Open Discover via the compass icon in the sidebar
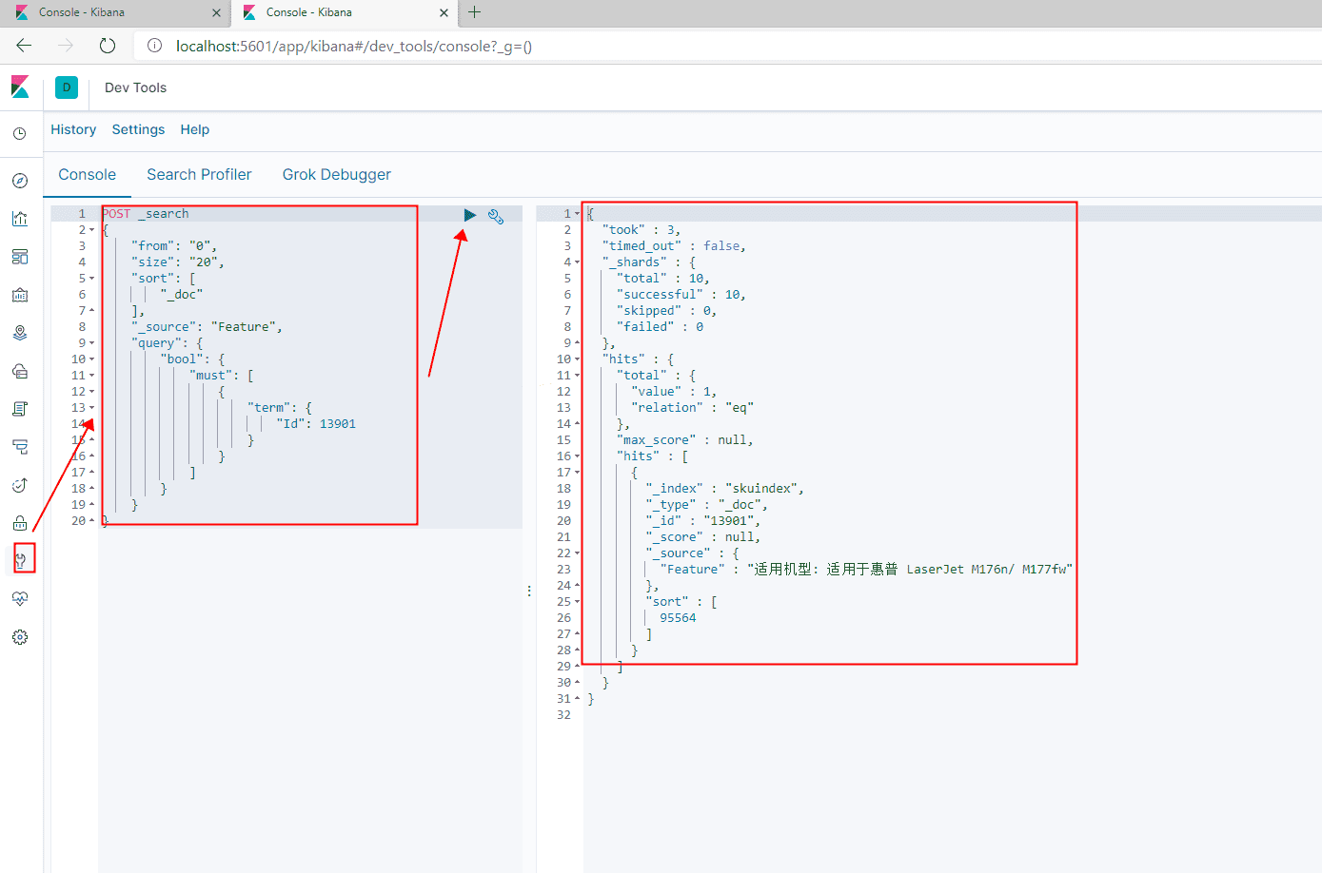1322x873 pixels. click(x=20, y=181)
